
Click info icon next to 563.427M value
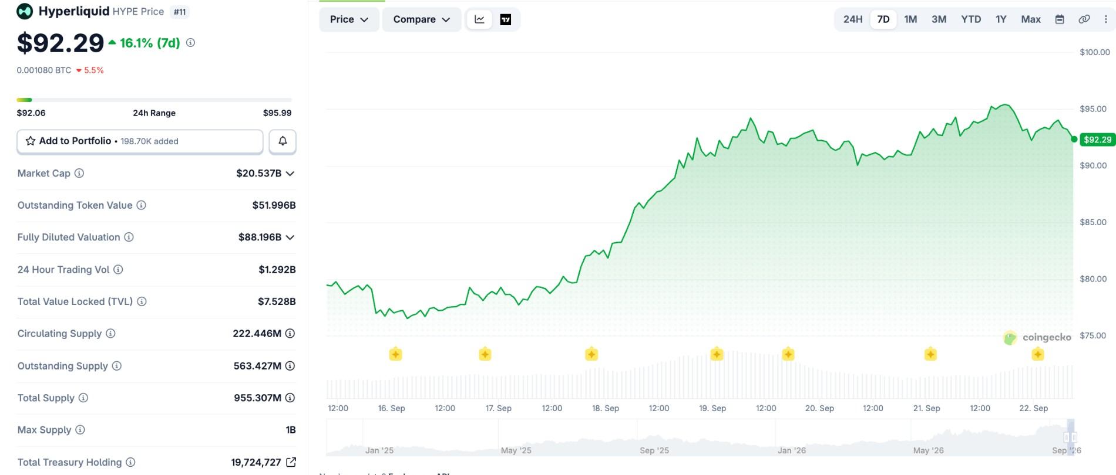point(290,366)
